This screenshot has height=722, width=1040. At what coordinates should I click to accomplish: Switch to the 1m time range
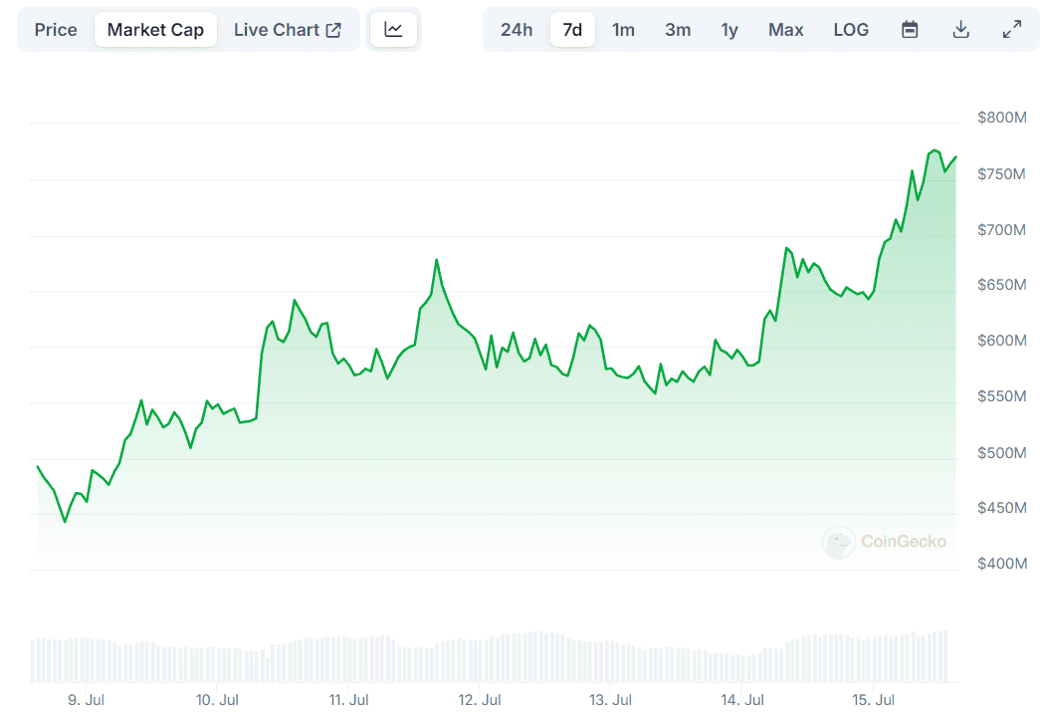(x=623, y=30)
